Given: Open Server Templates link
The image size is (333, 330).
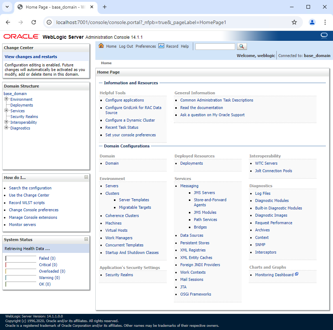Looking at the screenshot, I should pyautogui.click(x=134, y=200).
